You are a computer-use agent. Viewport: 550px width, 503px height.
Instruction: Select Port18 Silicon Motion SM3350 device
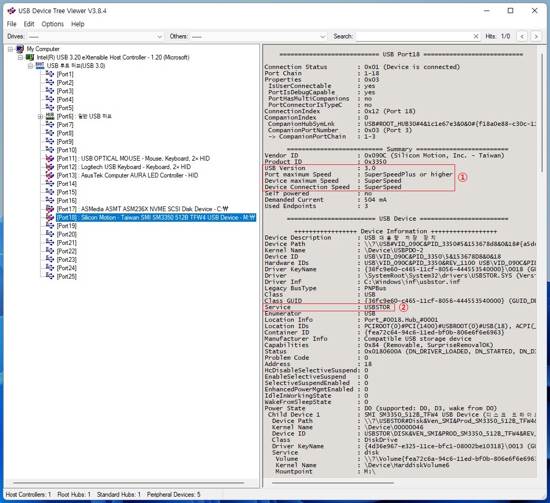point(156,218)
